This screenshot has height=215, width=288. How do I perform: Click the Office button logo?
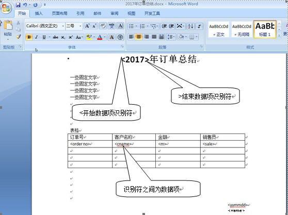click(6, 8)
